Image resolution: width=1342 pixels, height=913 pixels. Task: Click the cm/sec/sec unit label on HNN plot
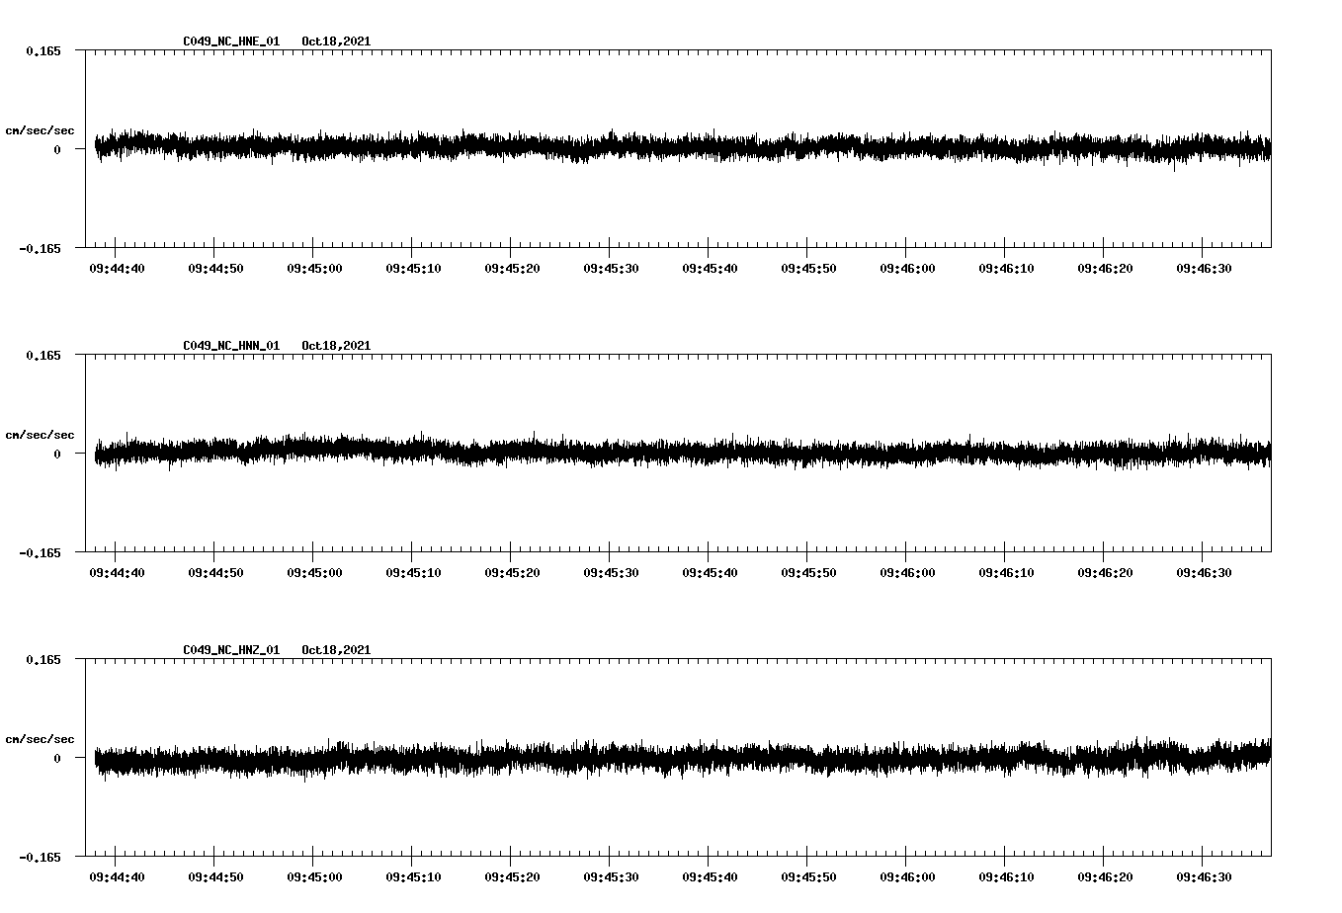(40, 435)
